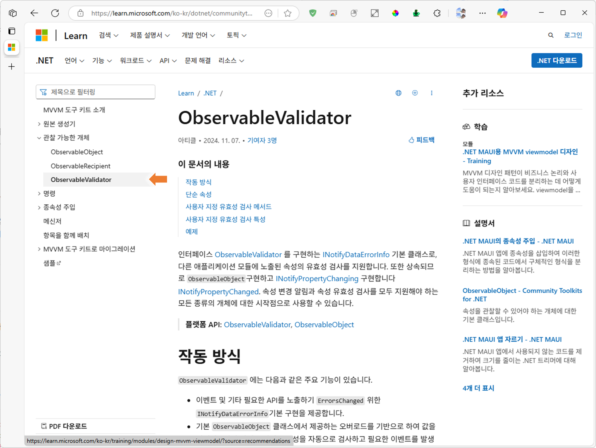This screenshot has width=596, height=448.
Task: Select 문제 해결 menu item
Action: click(198, 61)
